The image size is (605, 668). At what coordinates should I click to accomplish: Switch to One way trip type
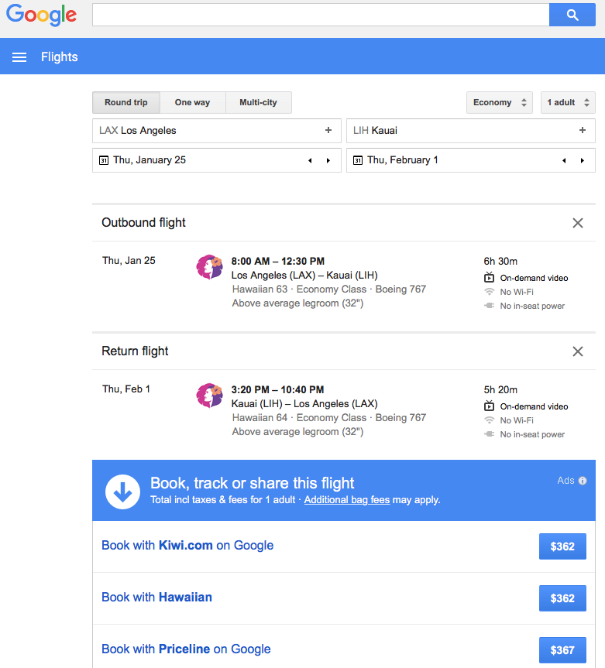click(192, 103)
